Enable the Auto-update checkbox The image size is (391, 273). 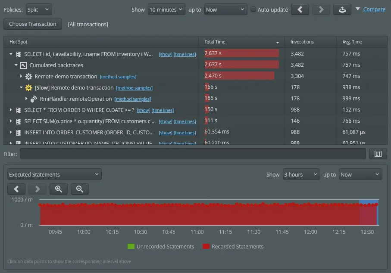pyautogui.click(x=253, y=9)
